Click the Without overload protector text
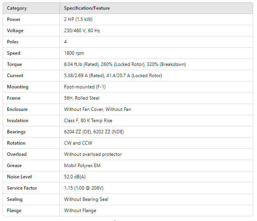 (x=93, y=154)
